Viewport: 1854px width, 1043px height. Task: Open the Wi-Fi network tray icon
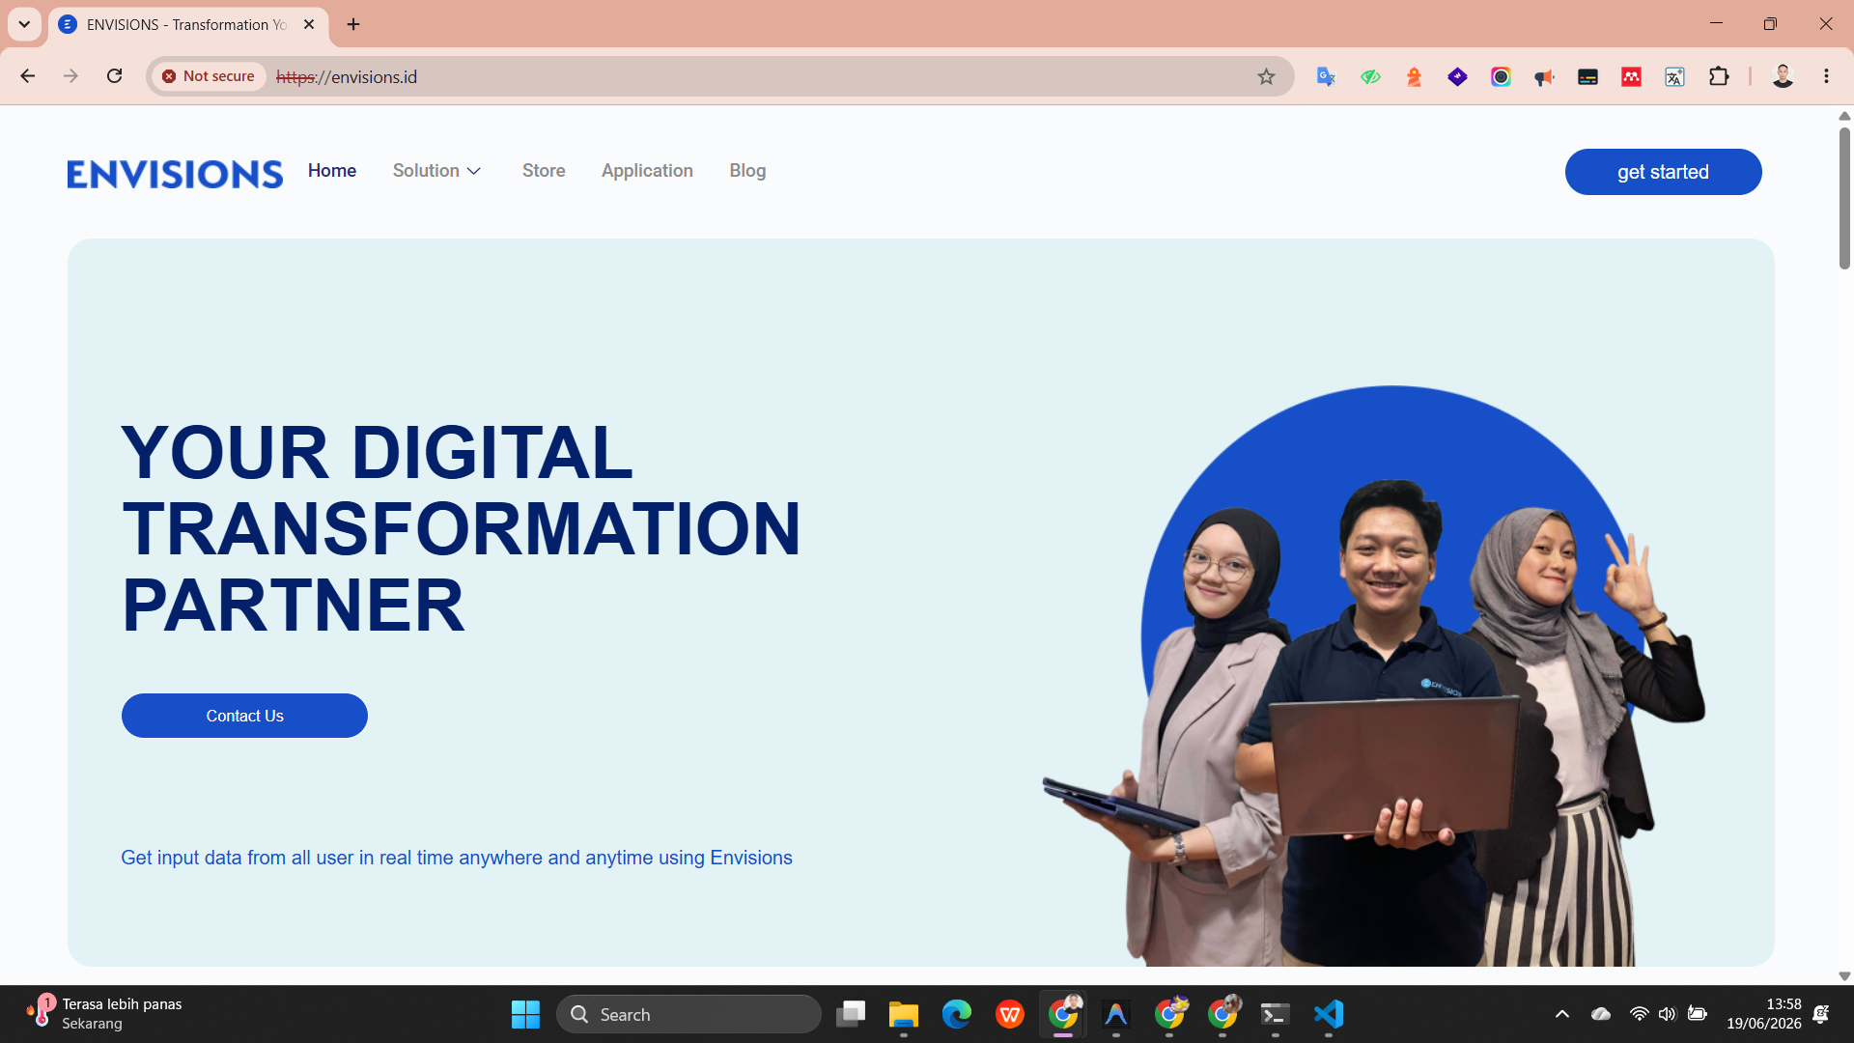[x=1639, y=1014]
